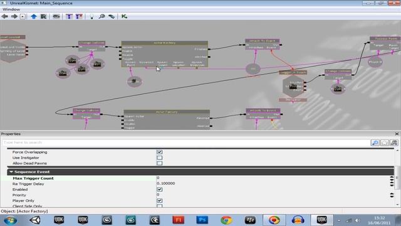Open the small history dropdown next to the arrows

point(23,17)
